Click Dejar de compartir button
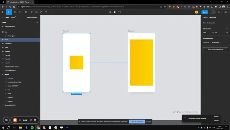 [137, 121]
